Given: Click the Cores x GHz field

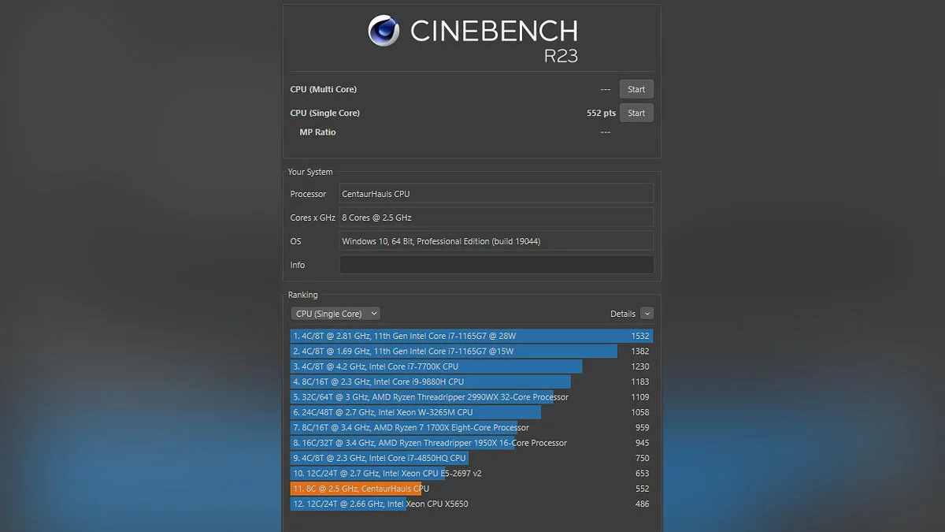Looking at the screenshot, I should coord(496,218).
